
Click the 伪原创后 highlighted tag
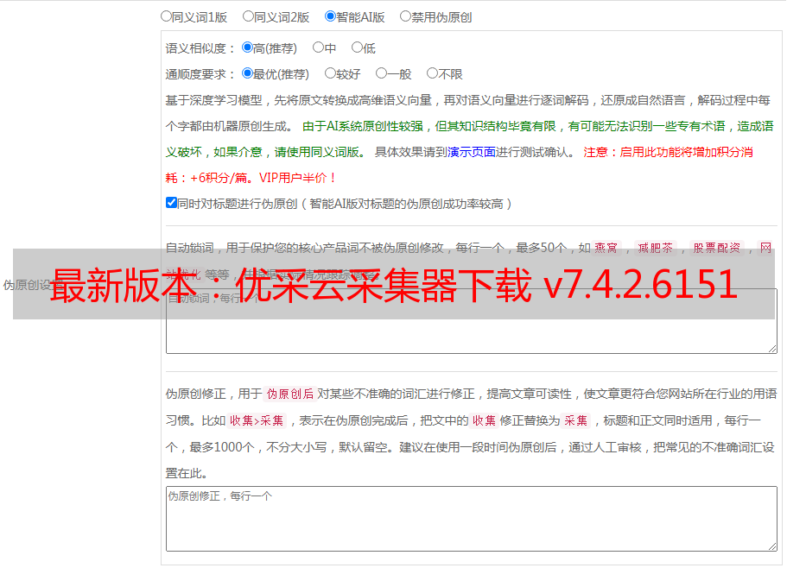coord(290,394)
